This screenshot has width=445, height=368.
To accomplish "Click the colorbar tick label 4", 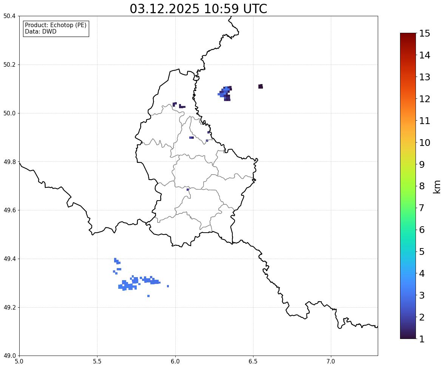I will click(422, 273).
